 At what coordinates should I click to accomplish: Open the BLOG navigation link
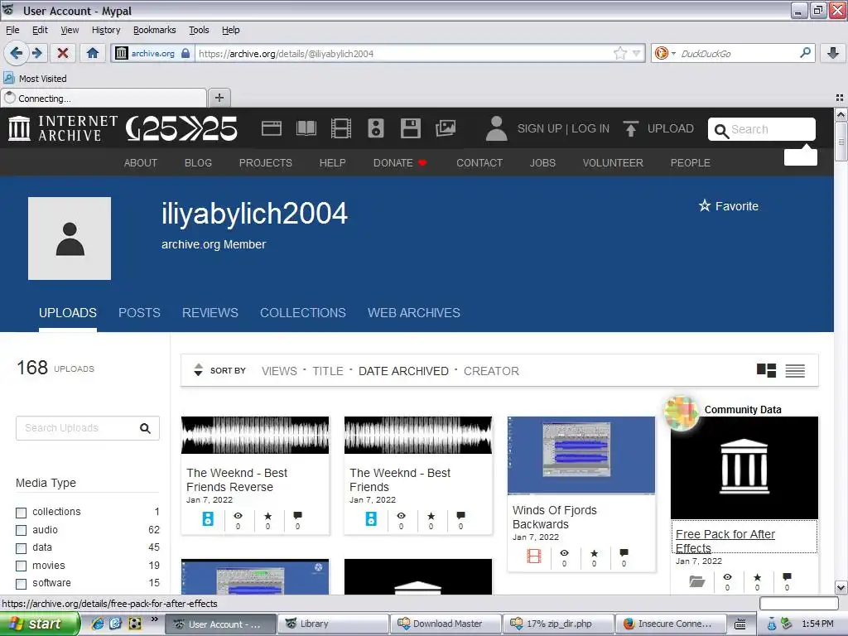pyautogui.click(x=198, y=163)
